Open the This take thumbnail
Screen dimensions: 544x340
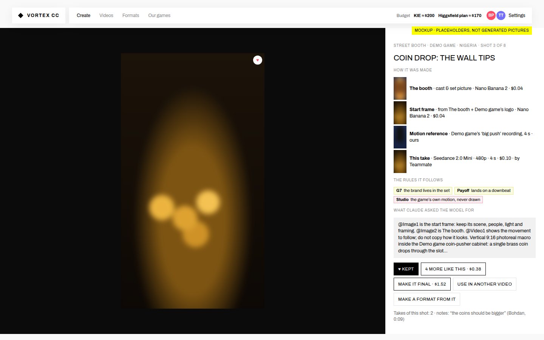tap(400, 161)
